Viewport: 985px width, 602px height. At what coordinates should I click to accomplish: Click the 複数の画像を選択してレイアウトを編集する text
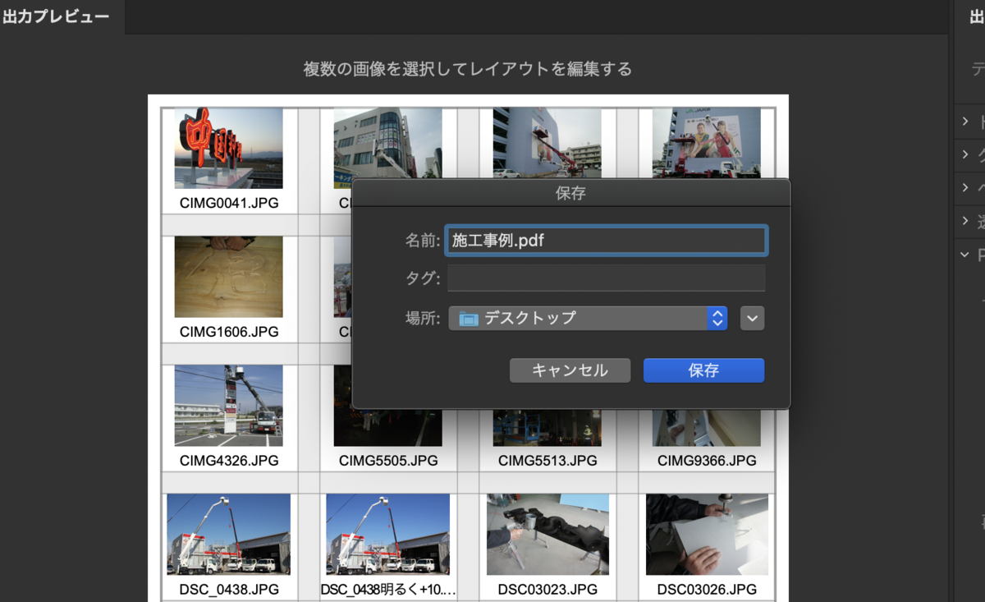[x=468, y=69]
